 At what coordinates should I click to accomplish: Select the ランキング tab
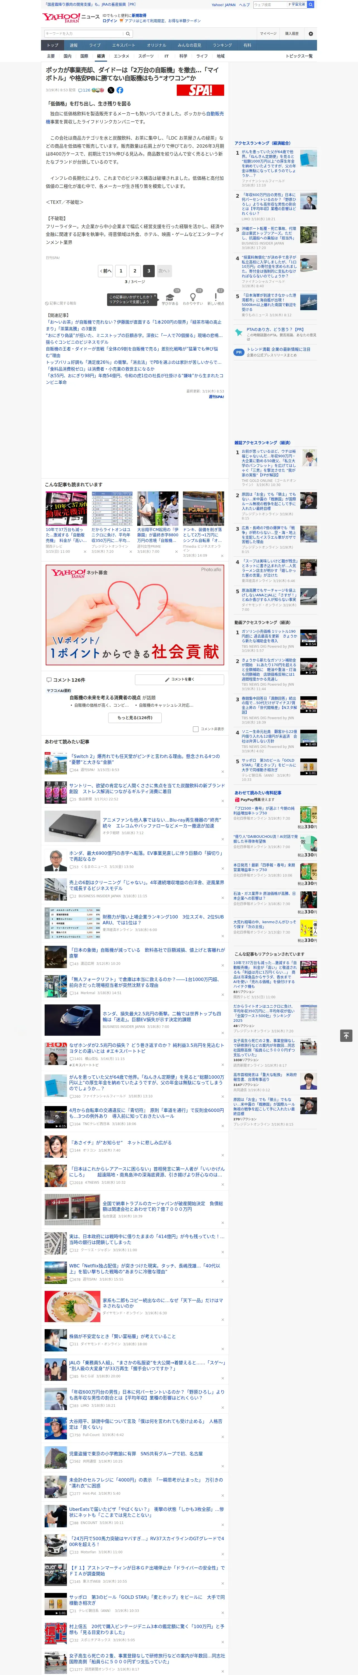(222, 46)
